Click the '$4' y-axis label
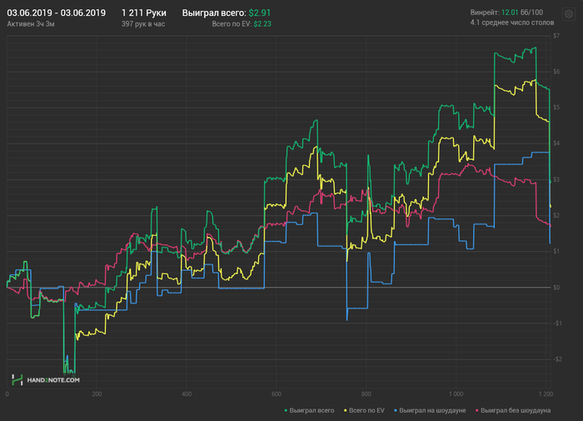 (556, 143)
